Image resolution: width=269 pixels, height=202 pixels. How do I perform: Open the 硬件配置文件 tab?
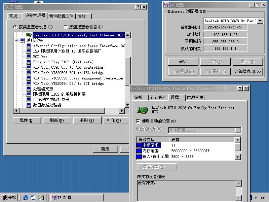tap(61, 16)
